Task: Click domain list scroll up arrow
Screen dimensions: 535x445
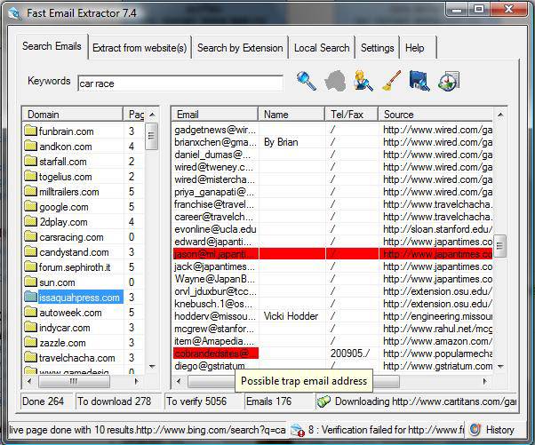Action: pyautogui.click(x=152, y=115)
